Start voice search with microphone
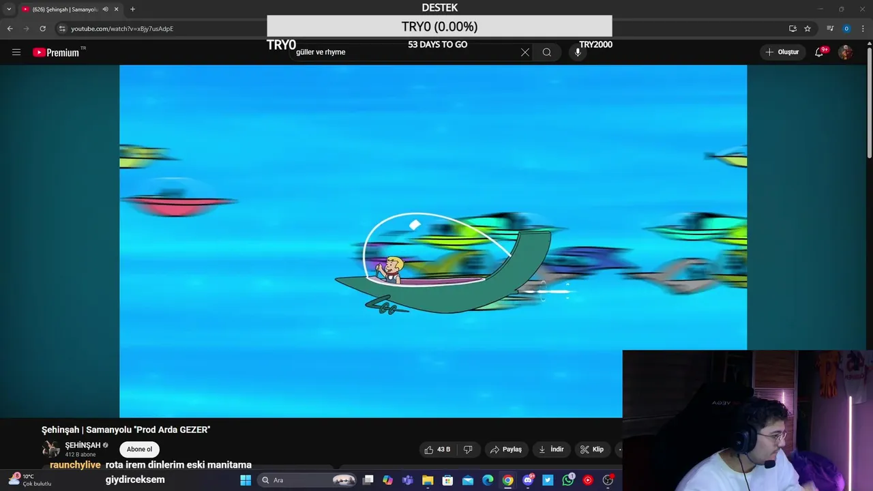 (578, 52)
